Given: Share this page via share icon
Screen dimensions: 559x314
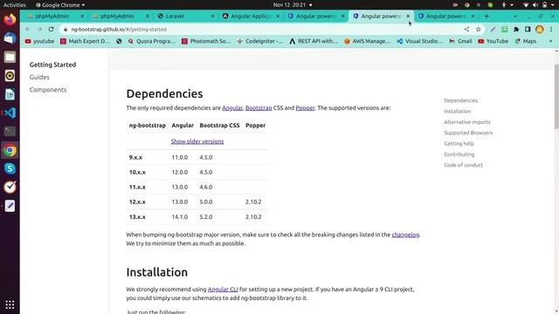Looking at the screenshot, I should click(466, 29).
